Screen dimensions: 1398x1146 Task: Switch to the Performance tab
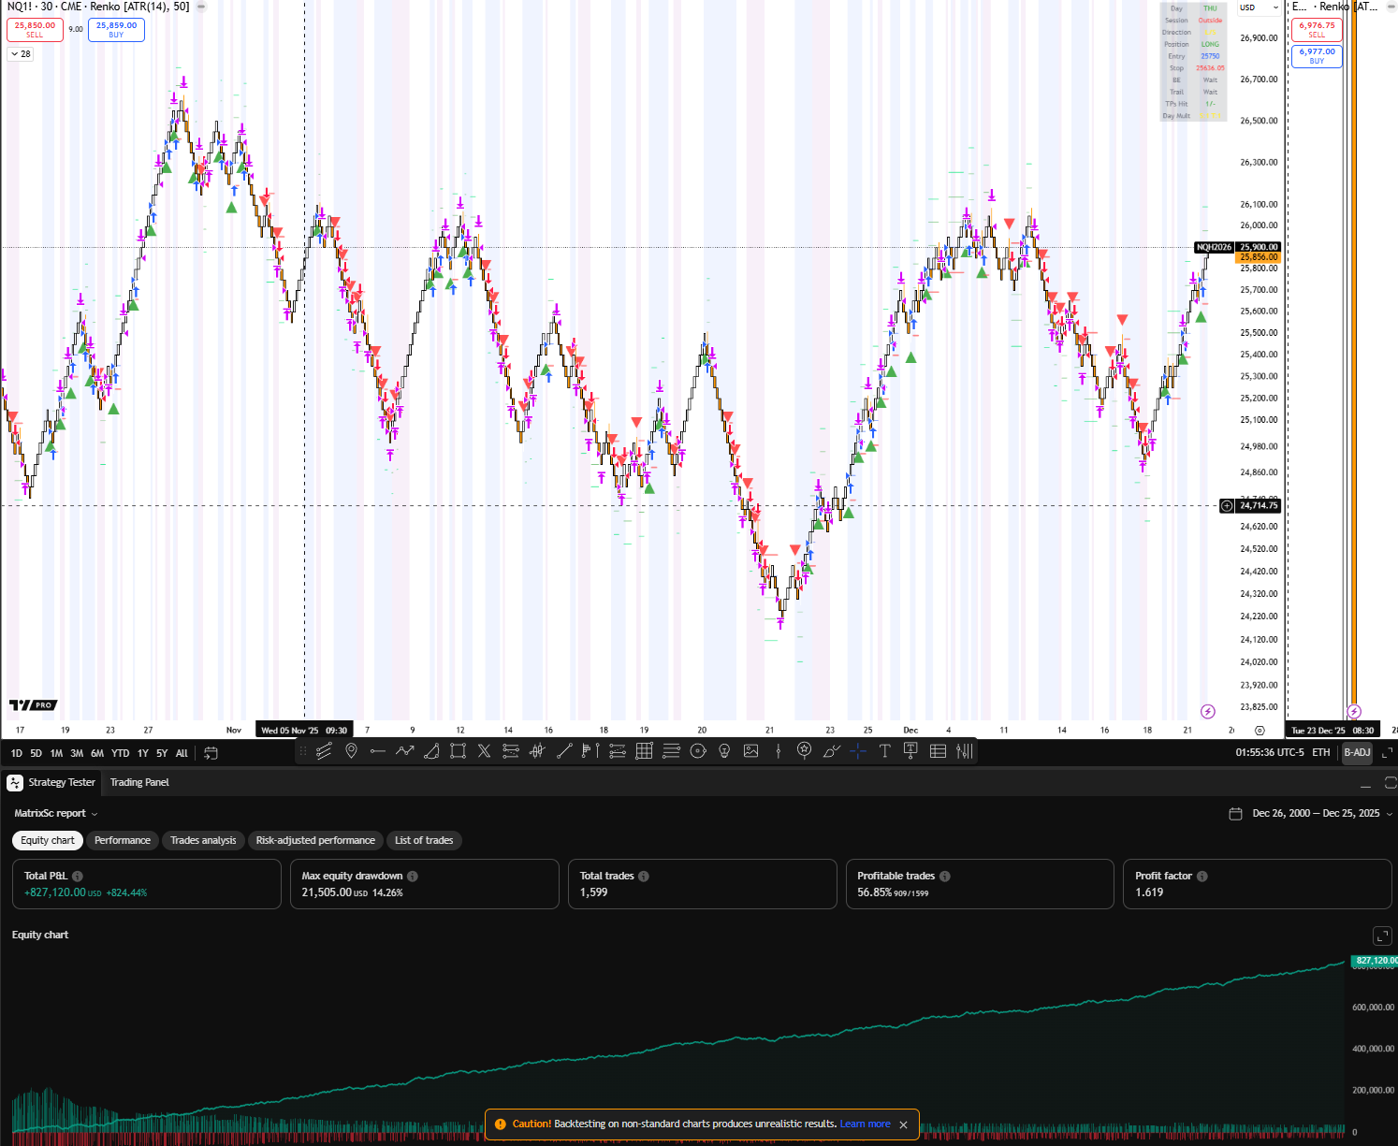point(123,840)
